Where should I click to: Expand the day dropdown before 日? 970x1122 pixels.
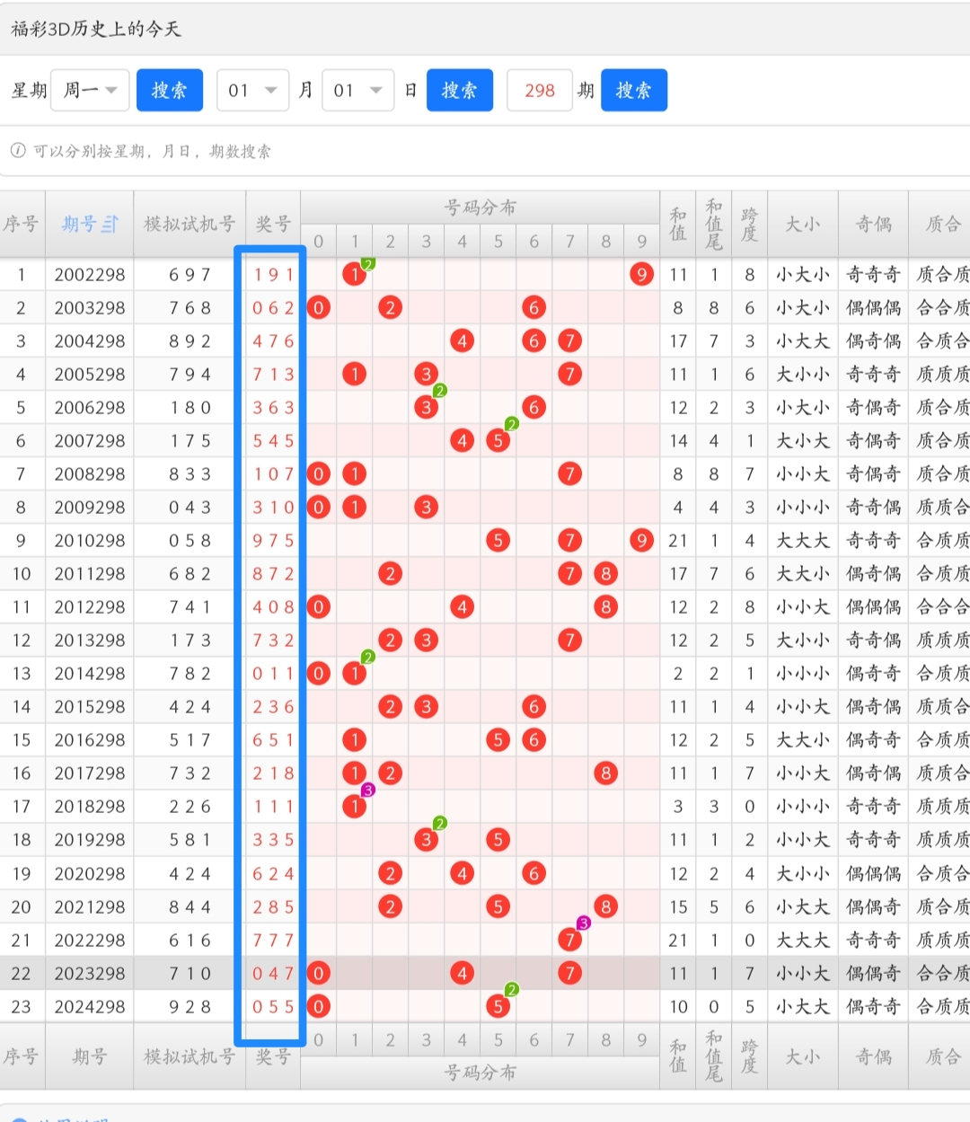tap(357, 90)
